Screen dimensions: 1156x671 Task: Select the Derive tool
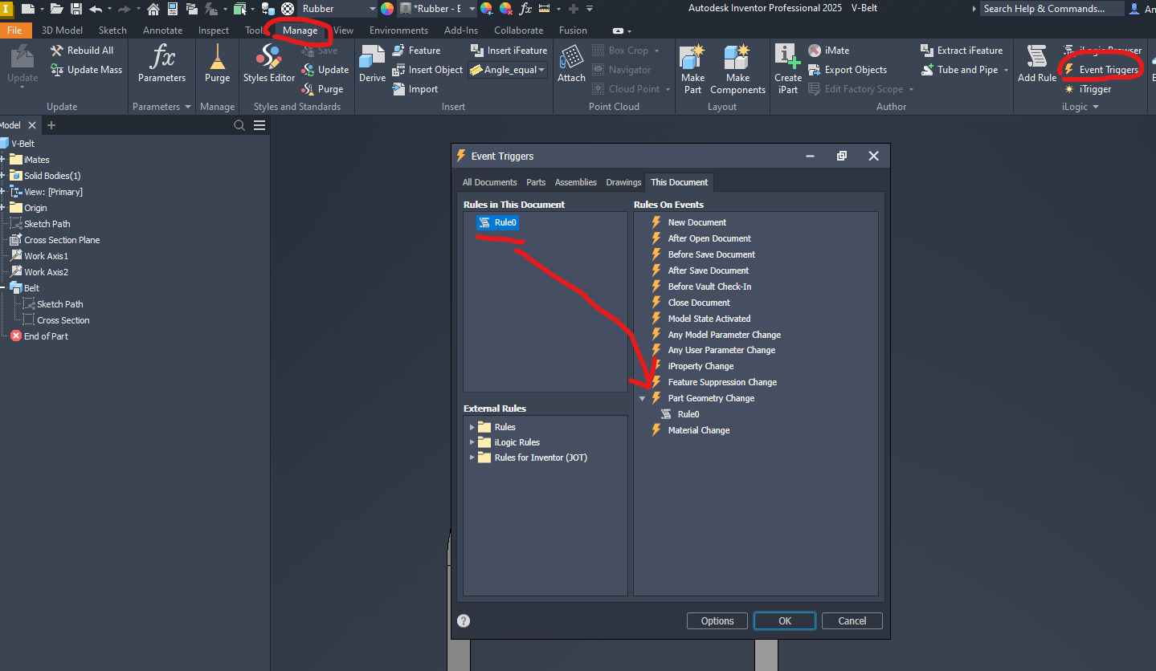point(371,64)
